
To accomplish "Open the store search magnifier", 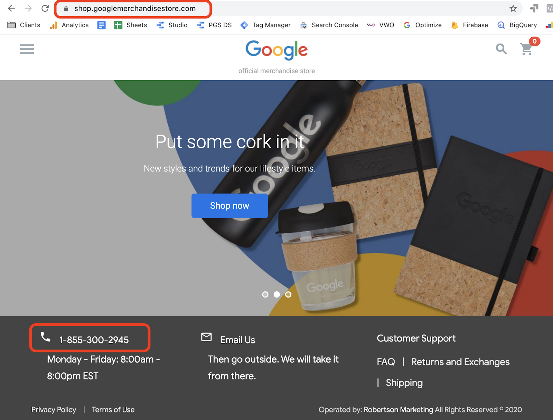I will point(502,49).
